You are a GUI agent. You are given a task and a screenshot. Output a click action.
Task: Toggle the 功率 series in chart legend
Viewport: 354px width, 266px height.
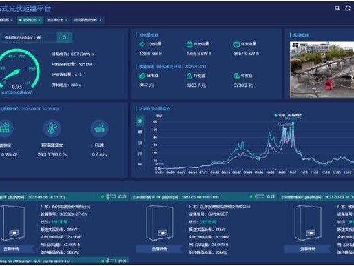pyautogui.click(x=280, y=115)
